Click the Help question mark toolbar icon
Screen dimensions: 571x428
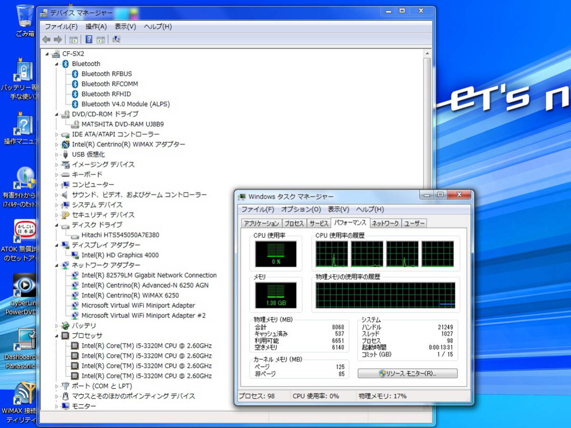click(89, 39)
